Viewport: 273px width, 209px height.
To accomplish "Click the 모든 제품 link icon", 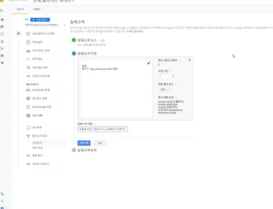I will [28, 116].
